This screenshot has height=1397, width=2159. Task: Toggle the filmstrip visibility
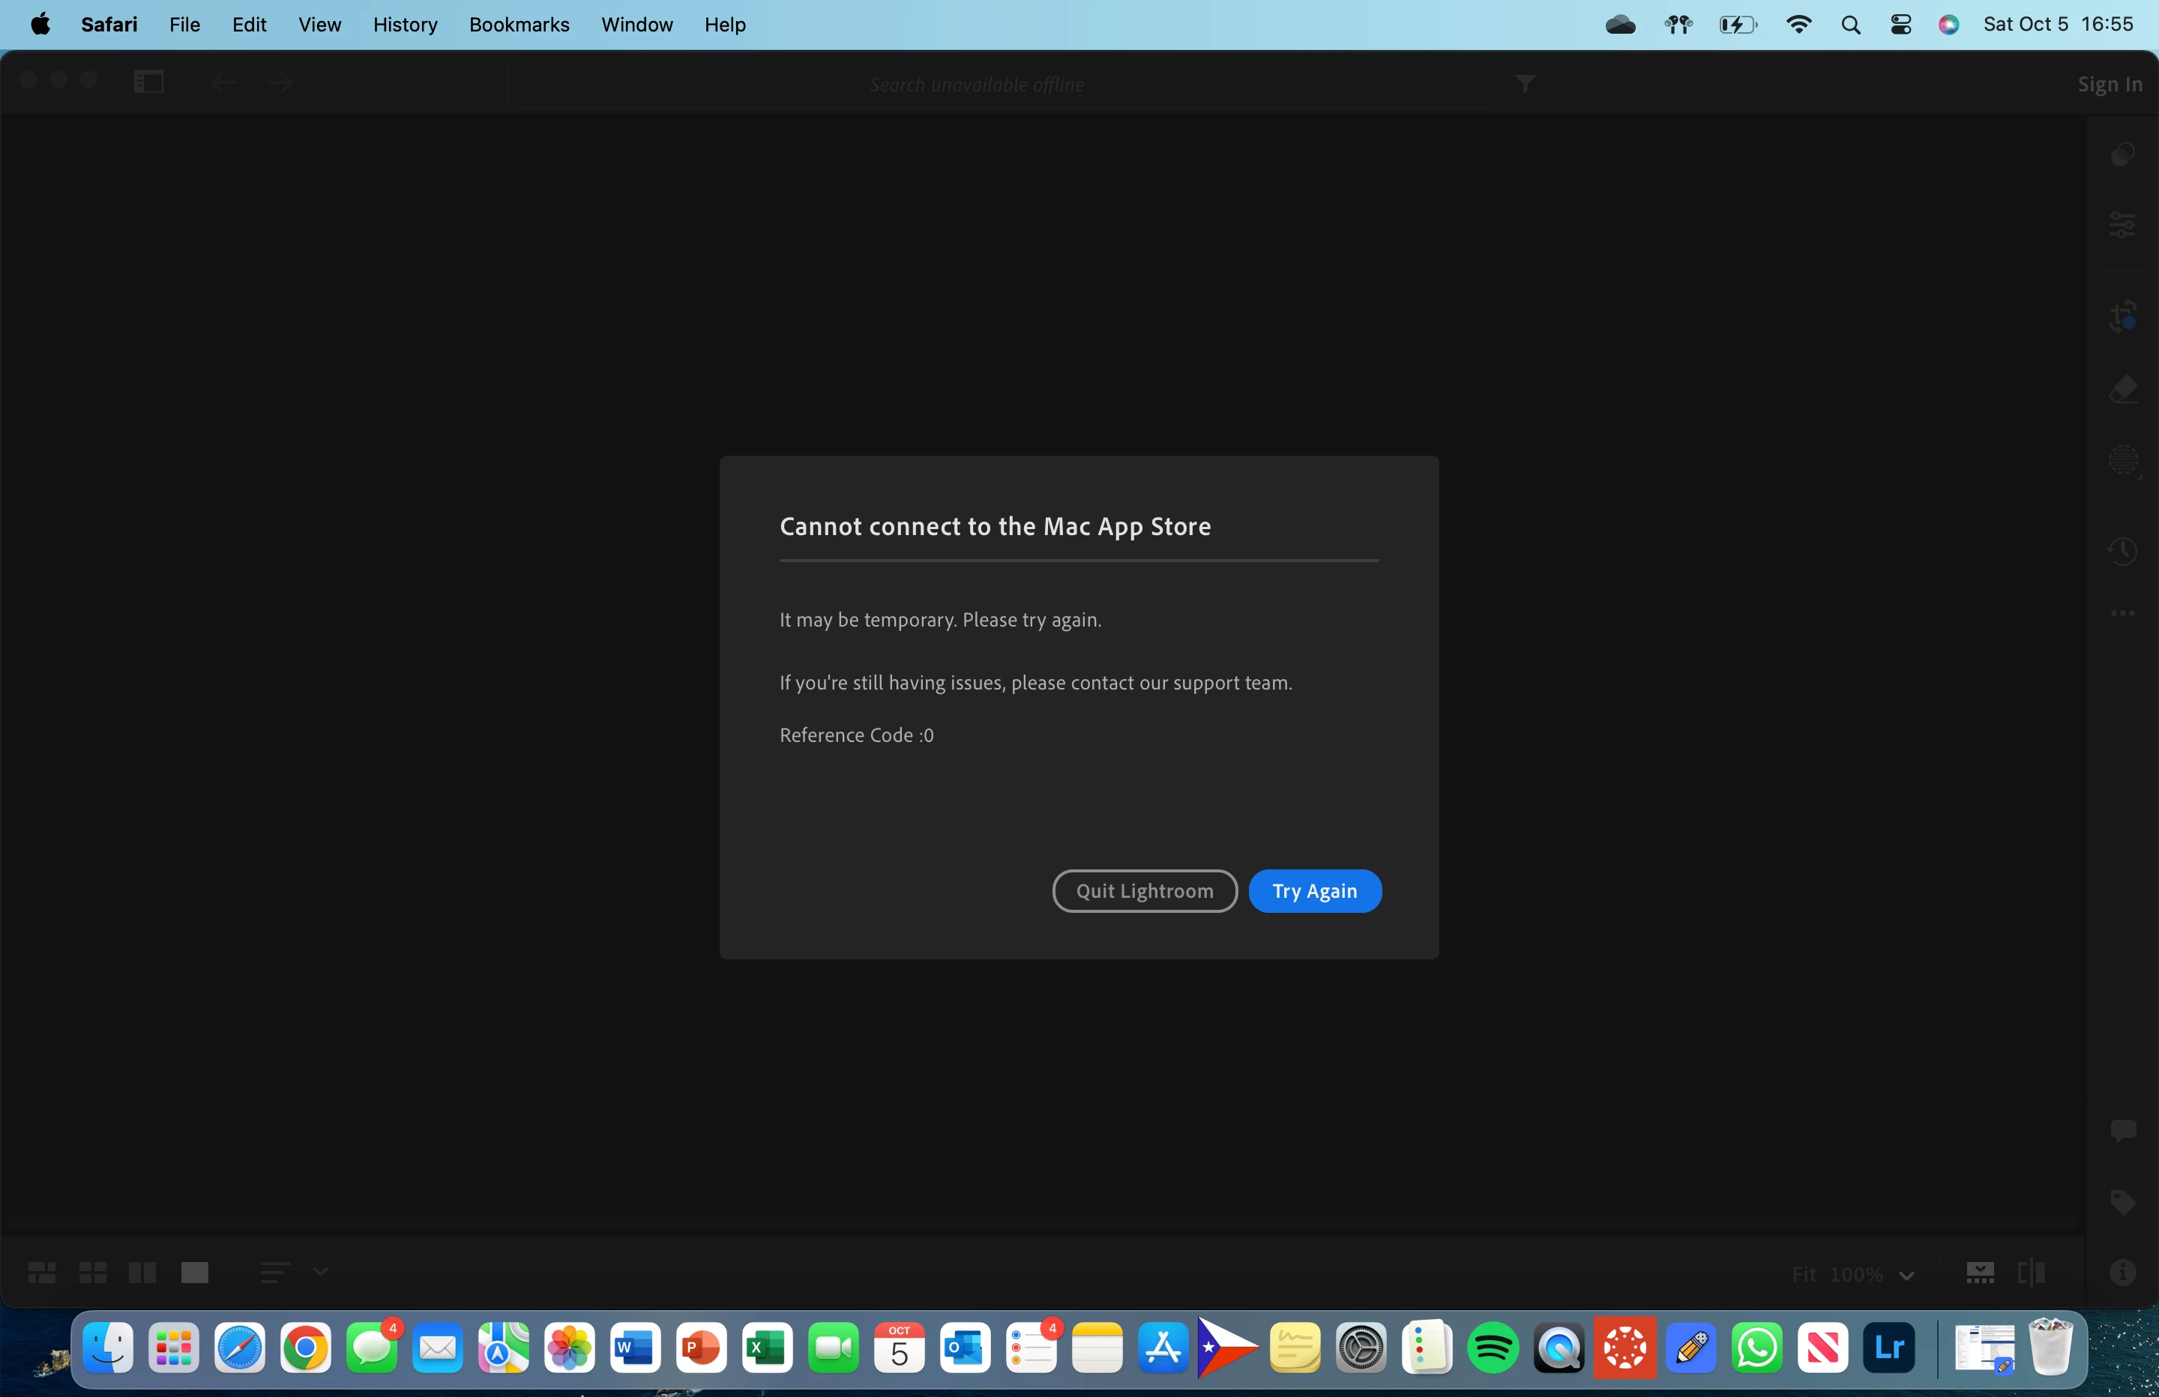[x=1979, y=1273]
